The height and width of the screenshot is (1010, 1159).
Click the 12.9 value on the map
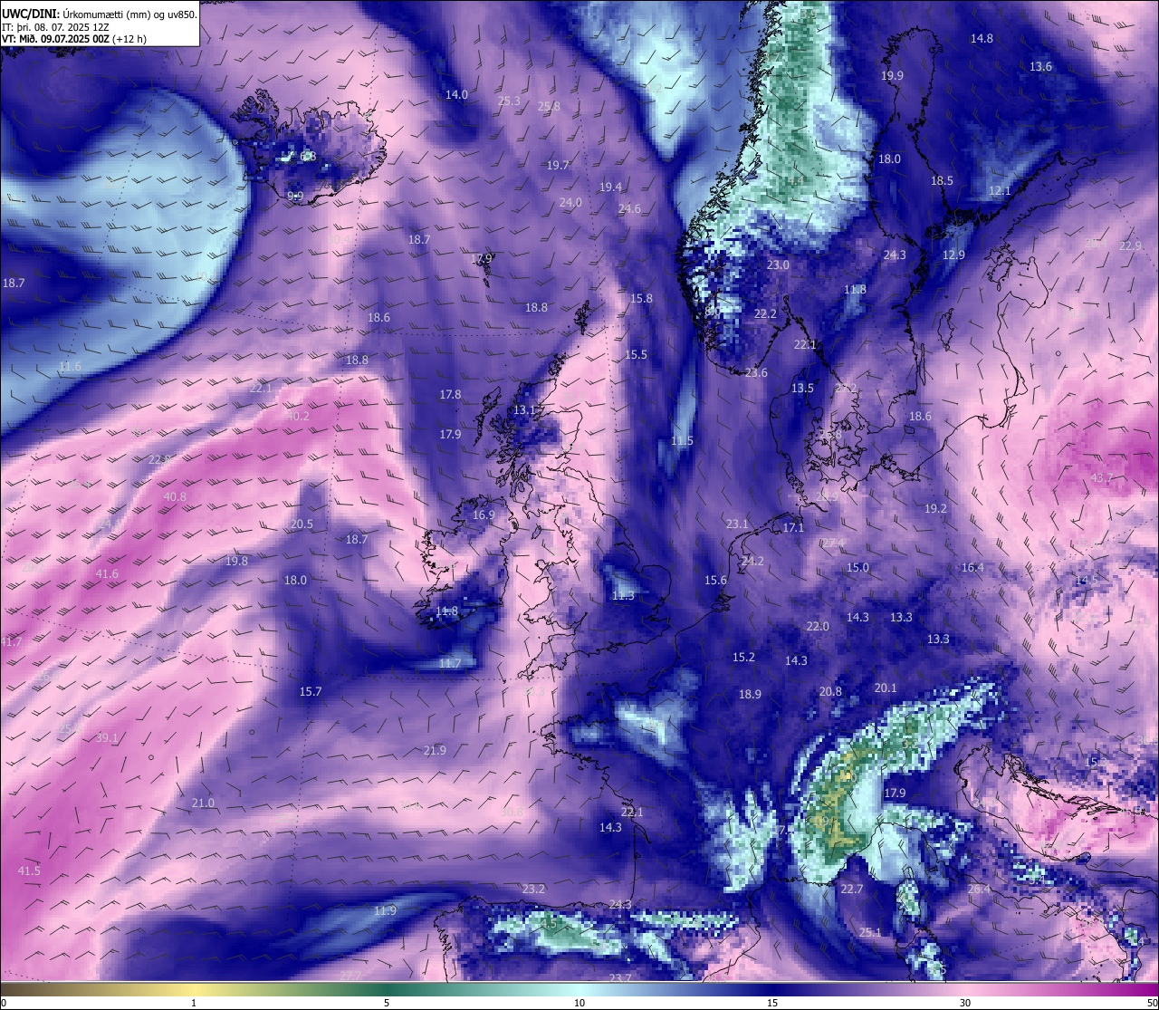[x=953, y=255]
